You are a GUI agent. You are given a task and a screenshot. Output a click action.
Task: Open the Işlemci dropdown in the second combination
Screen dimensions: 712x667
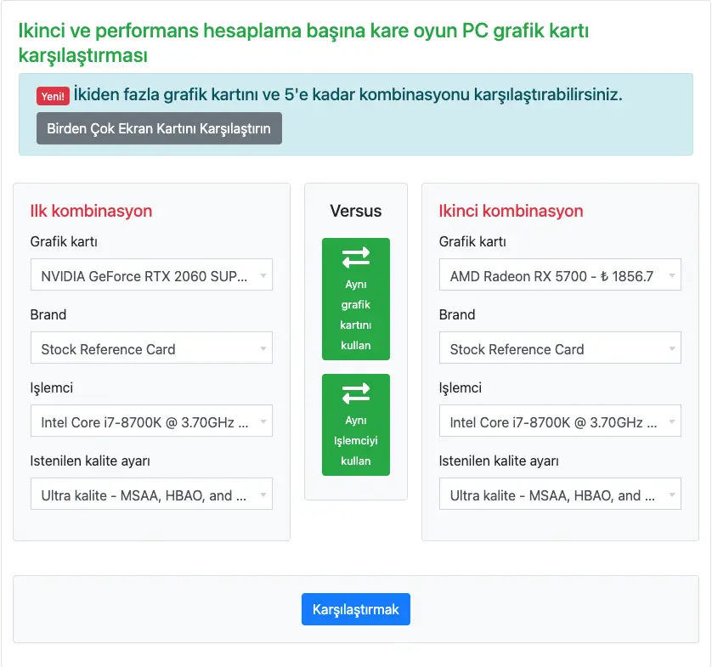[560, 421]
